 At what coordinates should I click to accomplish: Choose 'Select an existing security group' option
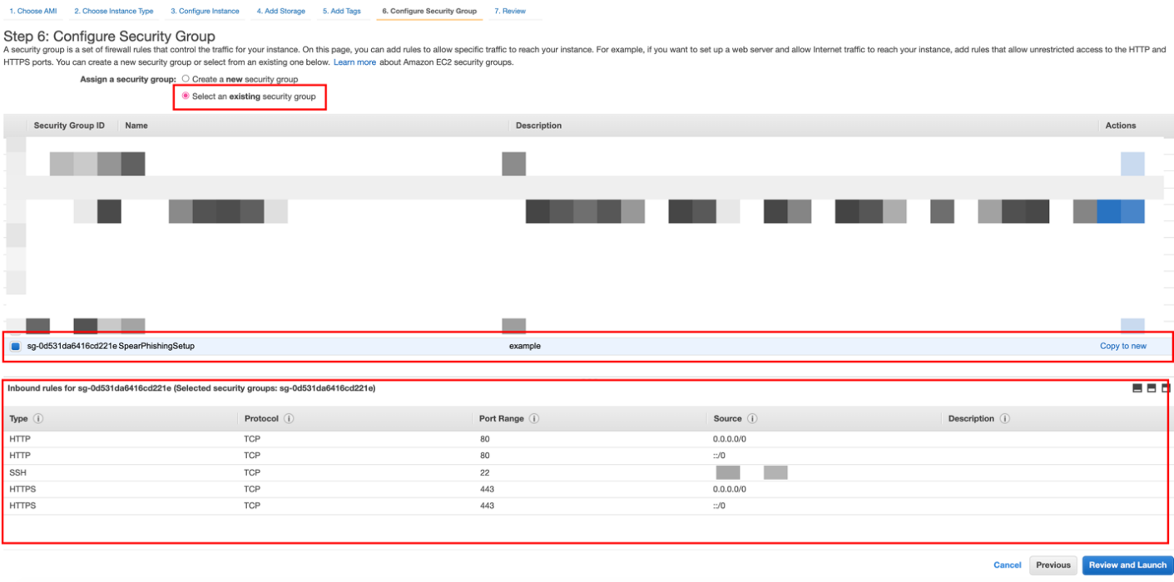186,96
